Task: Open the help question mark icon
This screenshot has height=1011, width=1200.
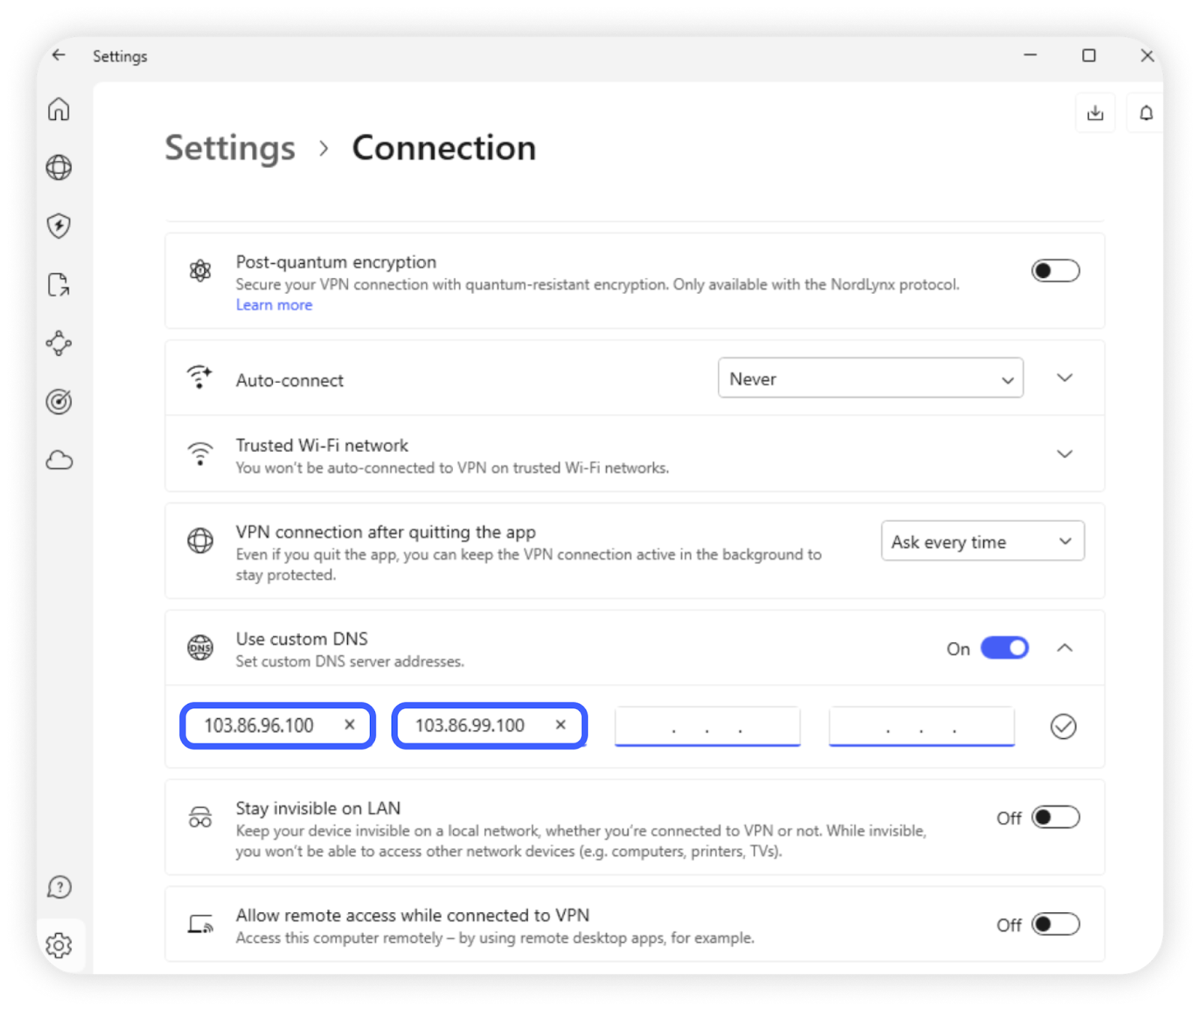Action: point(58,887)
